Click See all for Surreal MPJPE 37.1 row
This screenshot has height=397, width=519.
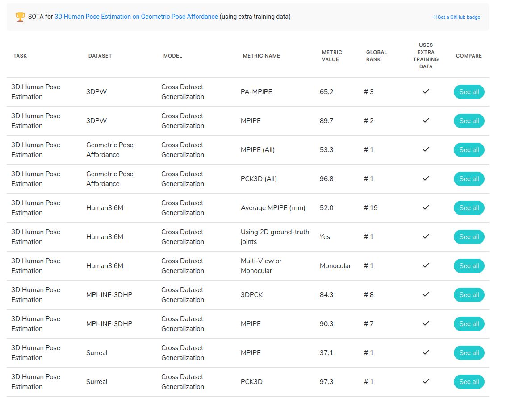click(469, 353)
